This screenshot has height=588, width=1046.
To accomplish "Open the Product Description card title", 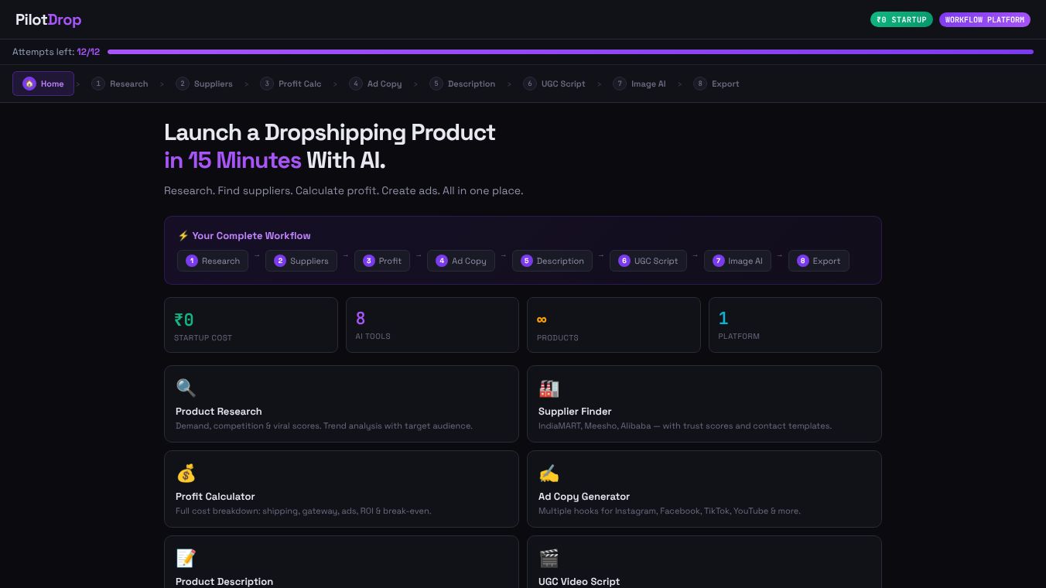I will [224, 582].
